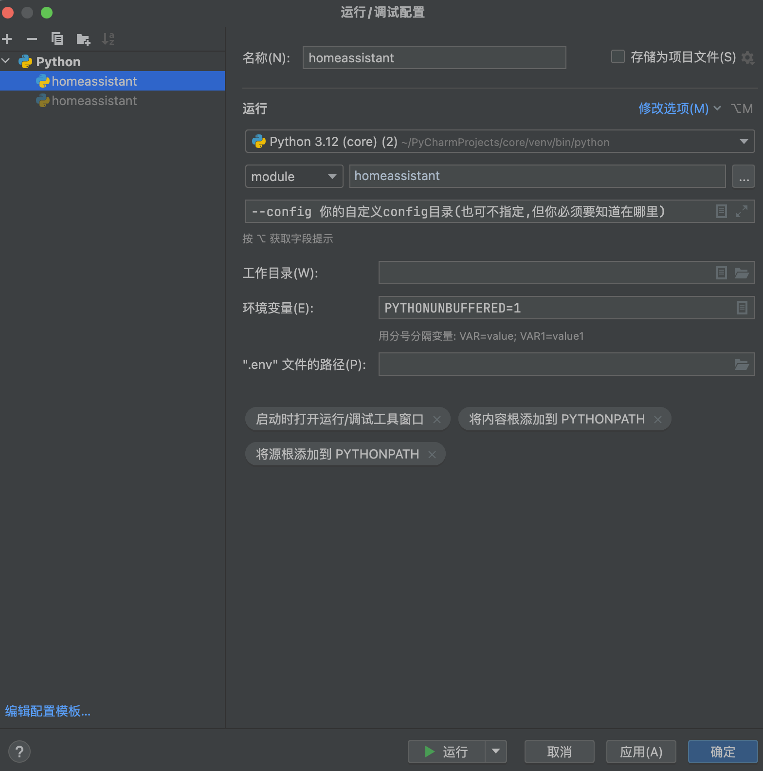Remove the selected configuration with the minus icon

pyautogui.click(x=32, y=39)
